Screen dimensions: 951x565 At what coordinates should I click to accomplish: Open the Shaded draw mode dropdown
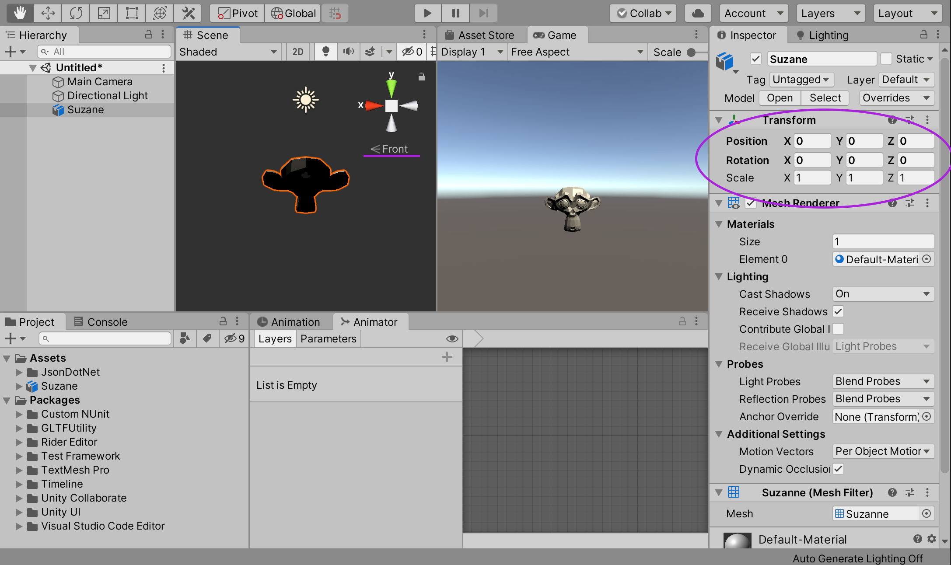pos(227,52)
